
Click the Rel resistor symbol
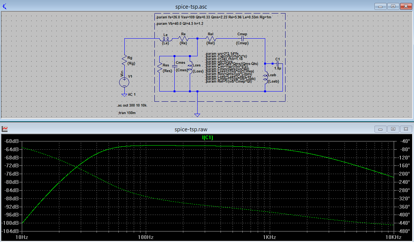[211, 39]
